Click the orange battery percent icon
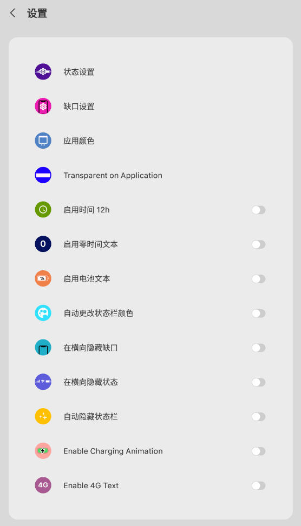Viewport: 301px width, 526px height. coord(43,278)
